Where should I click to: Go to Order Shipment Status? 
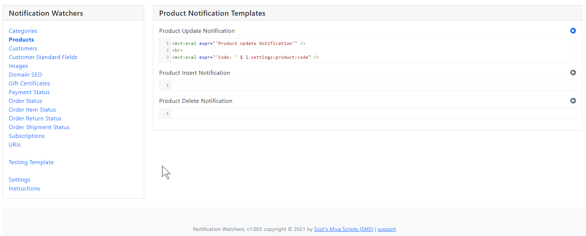point(39,127)
